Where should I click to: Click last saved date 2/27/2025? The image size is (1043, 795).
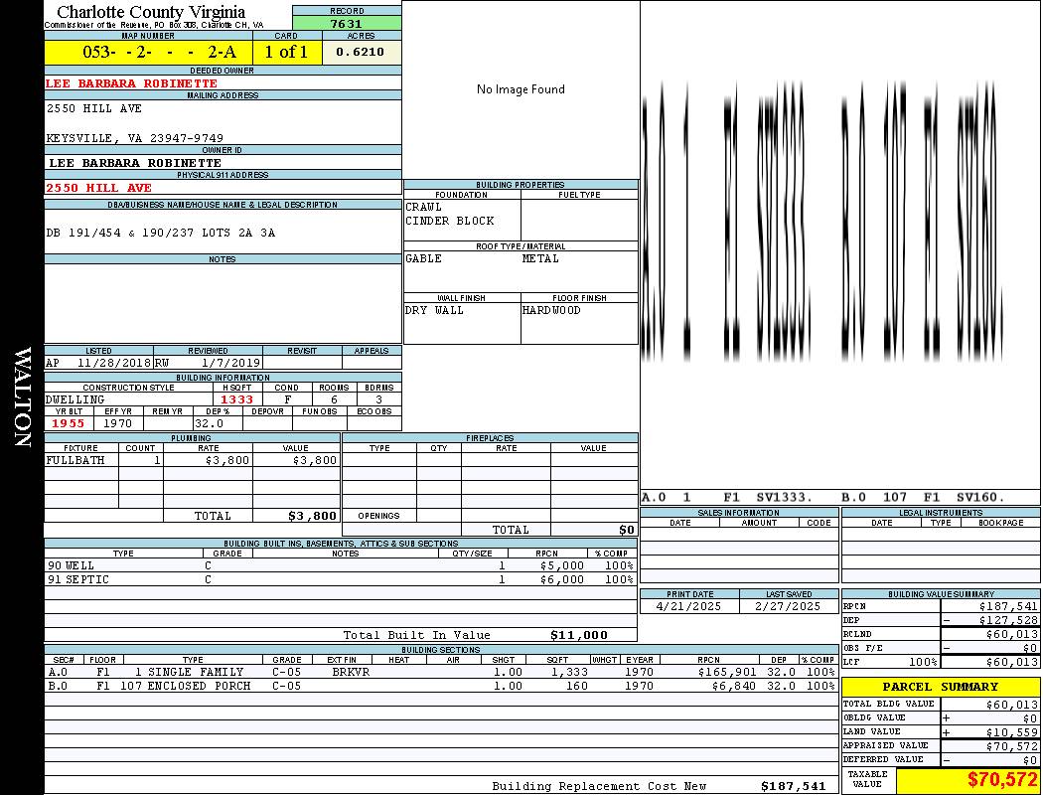[x=789, y=606]
